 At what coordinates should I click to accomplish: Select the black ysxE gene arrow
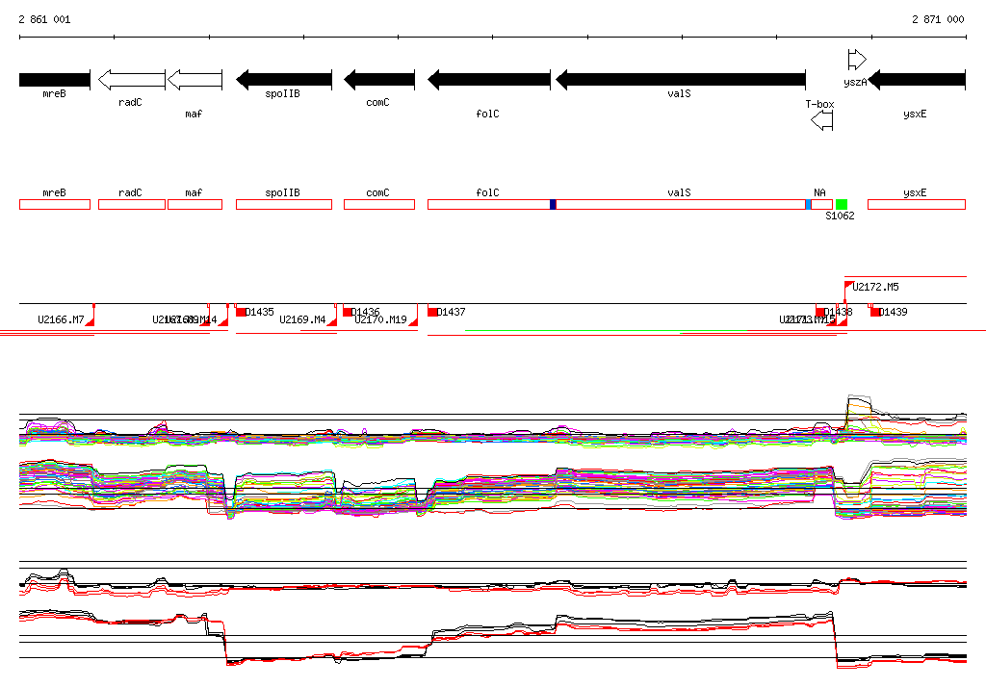tap(917, 80)
